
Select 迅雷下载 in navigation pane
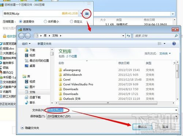tap(33, 97)
